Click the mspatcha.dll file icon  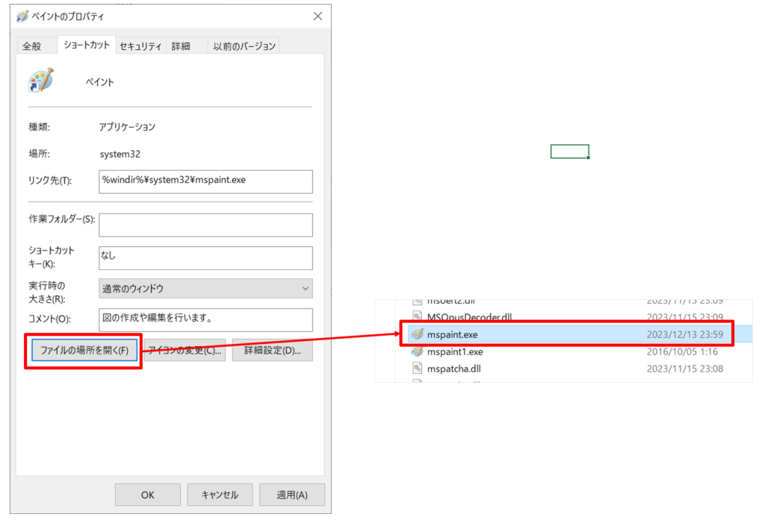(417, 369)
